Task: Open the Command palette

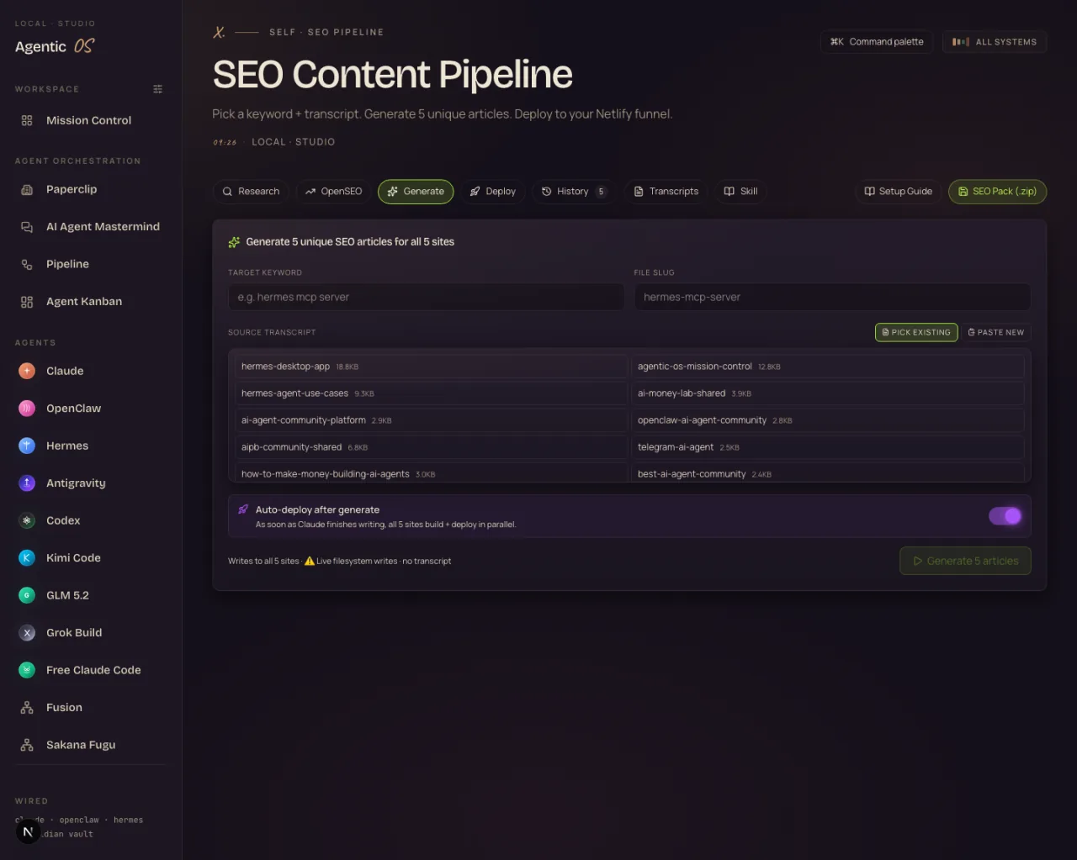Action: [877, 42]
